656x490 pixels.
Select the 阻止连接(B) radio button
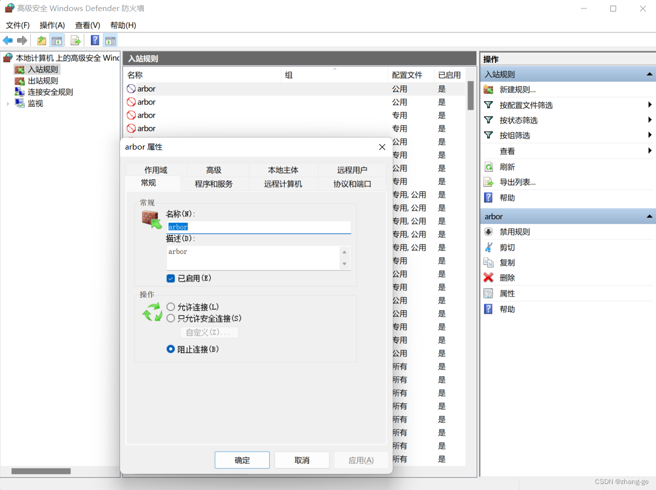[x=171, y=349]
